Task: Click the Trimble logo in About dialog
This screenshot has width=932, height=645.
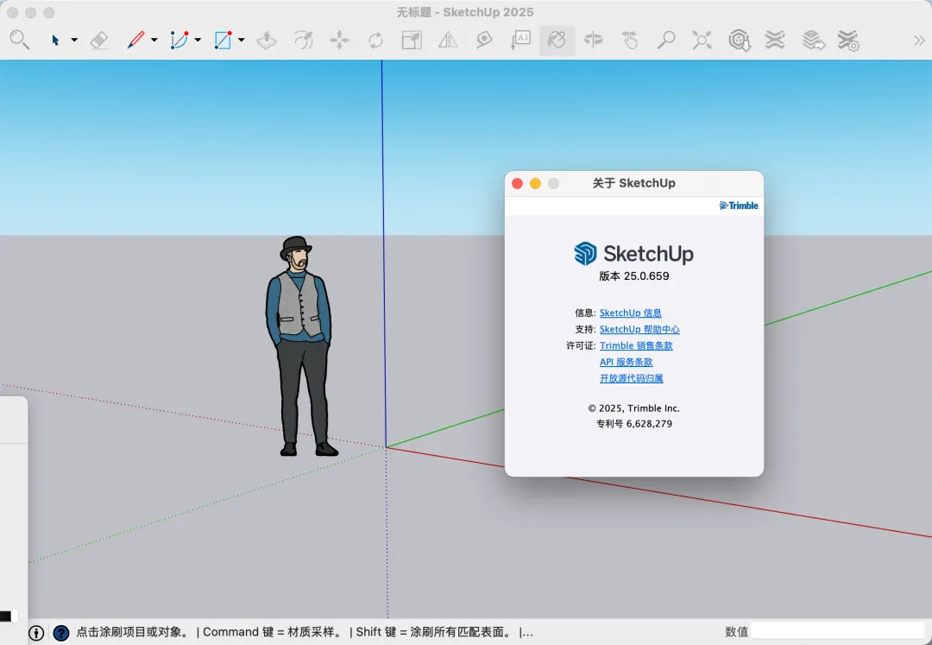Action: (739, 206)
